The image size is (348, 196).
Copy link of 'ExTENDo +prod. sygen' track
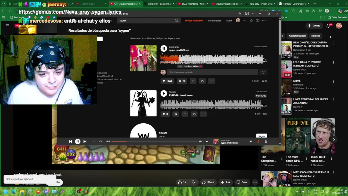194,114
